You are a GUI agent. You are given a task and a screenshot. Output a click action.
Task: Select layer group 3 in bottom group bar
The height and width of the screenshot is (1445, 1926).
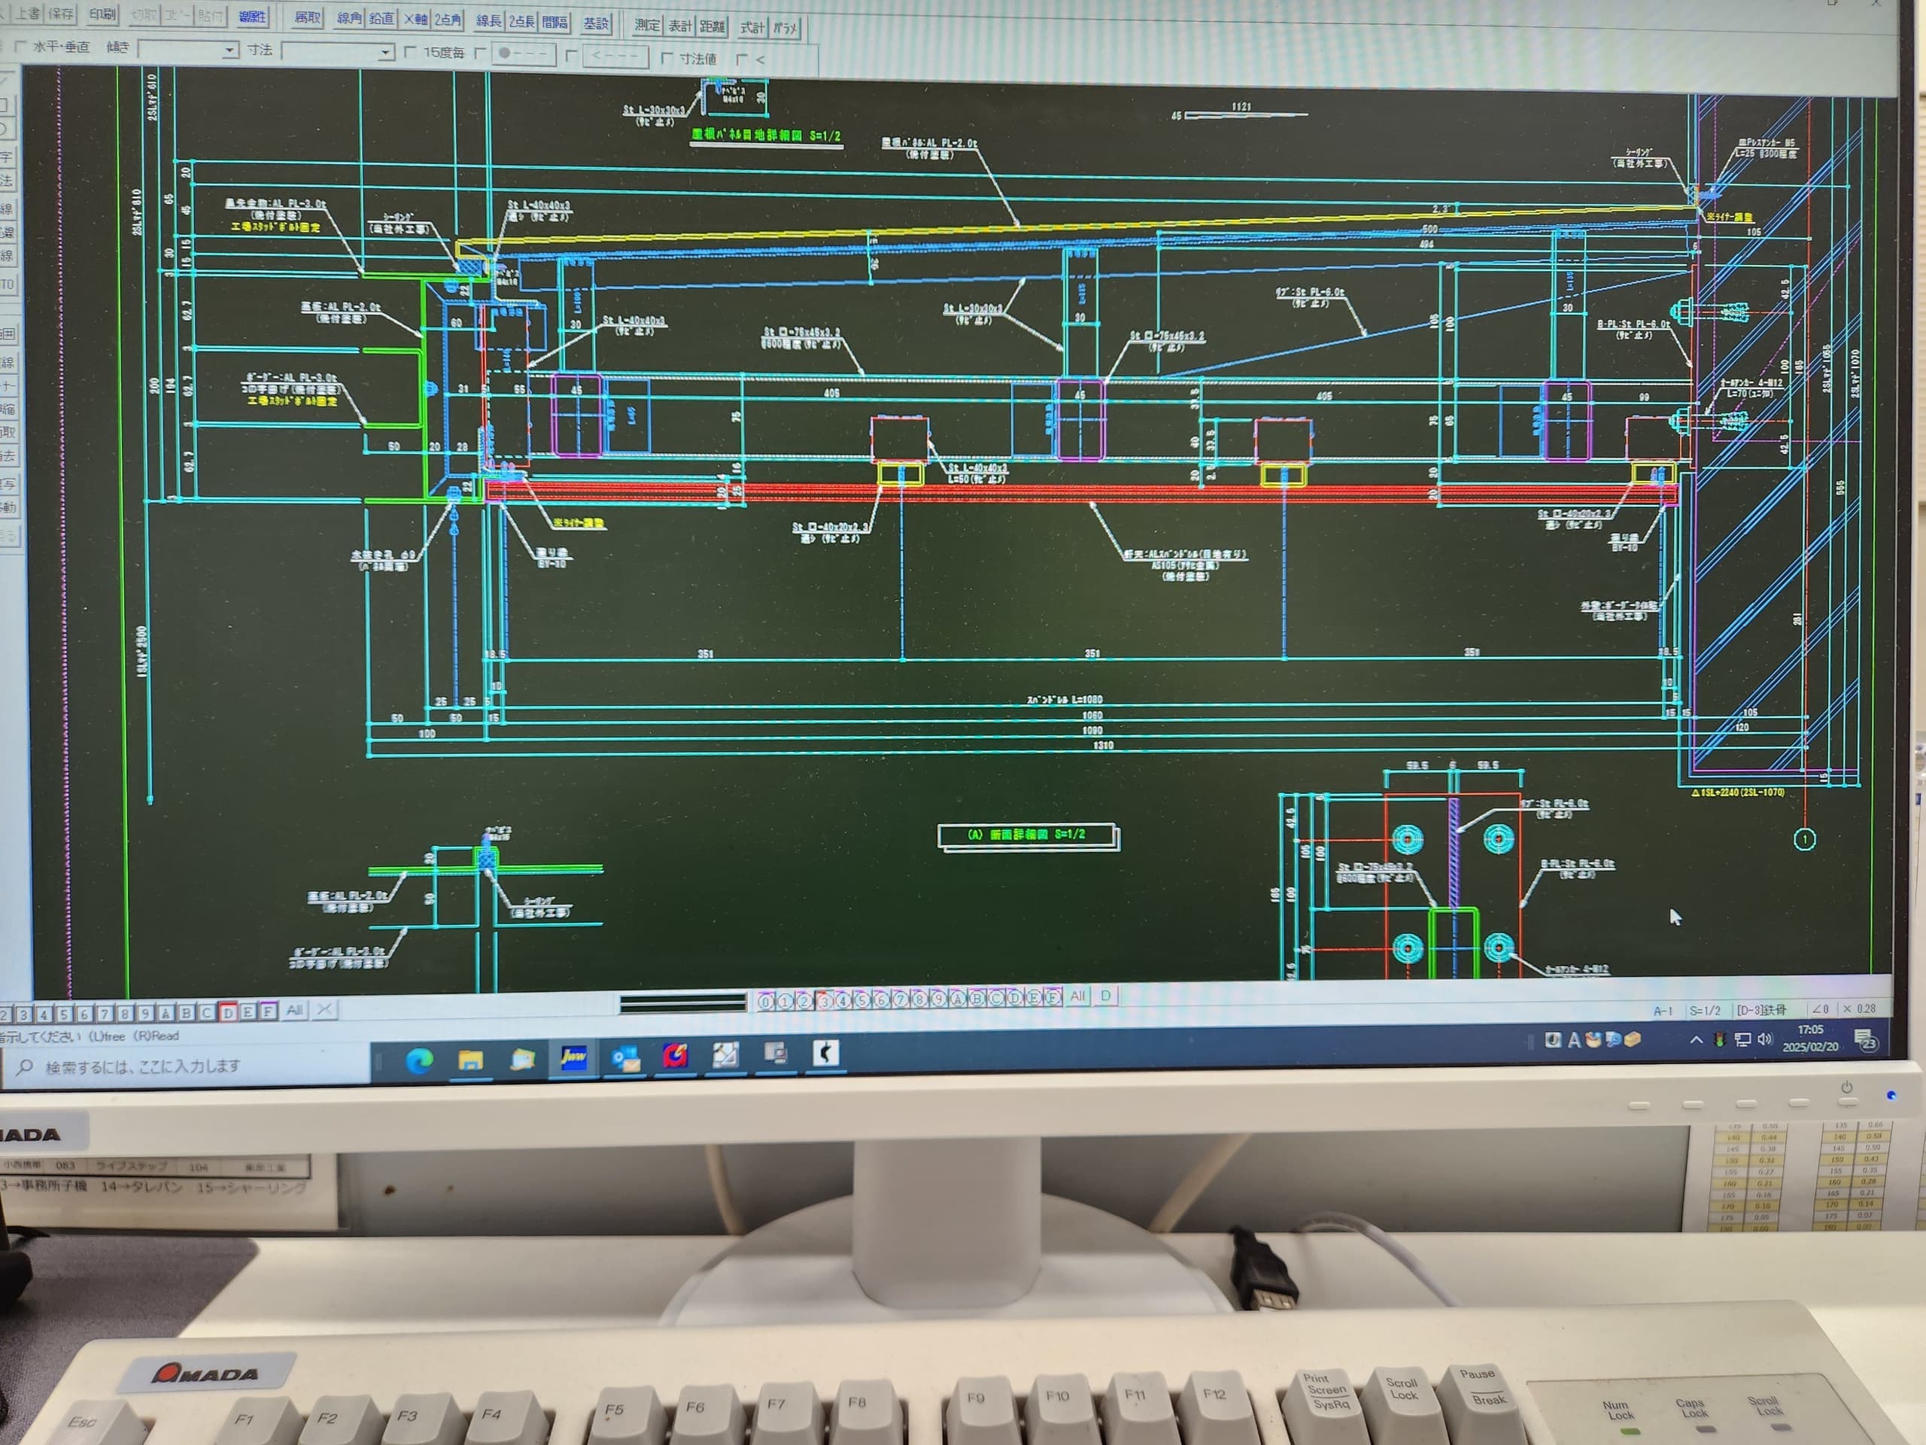pyautogui.click(x=824, y=1001)
